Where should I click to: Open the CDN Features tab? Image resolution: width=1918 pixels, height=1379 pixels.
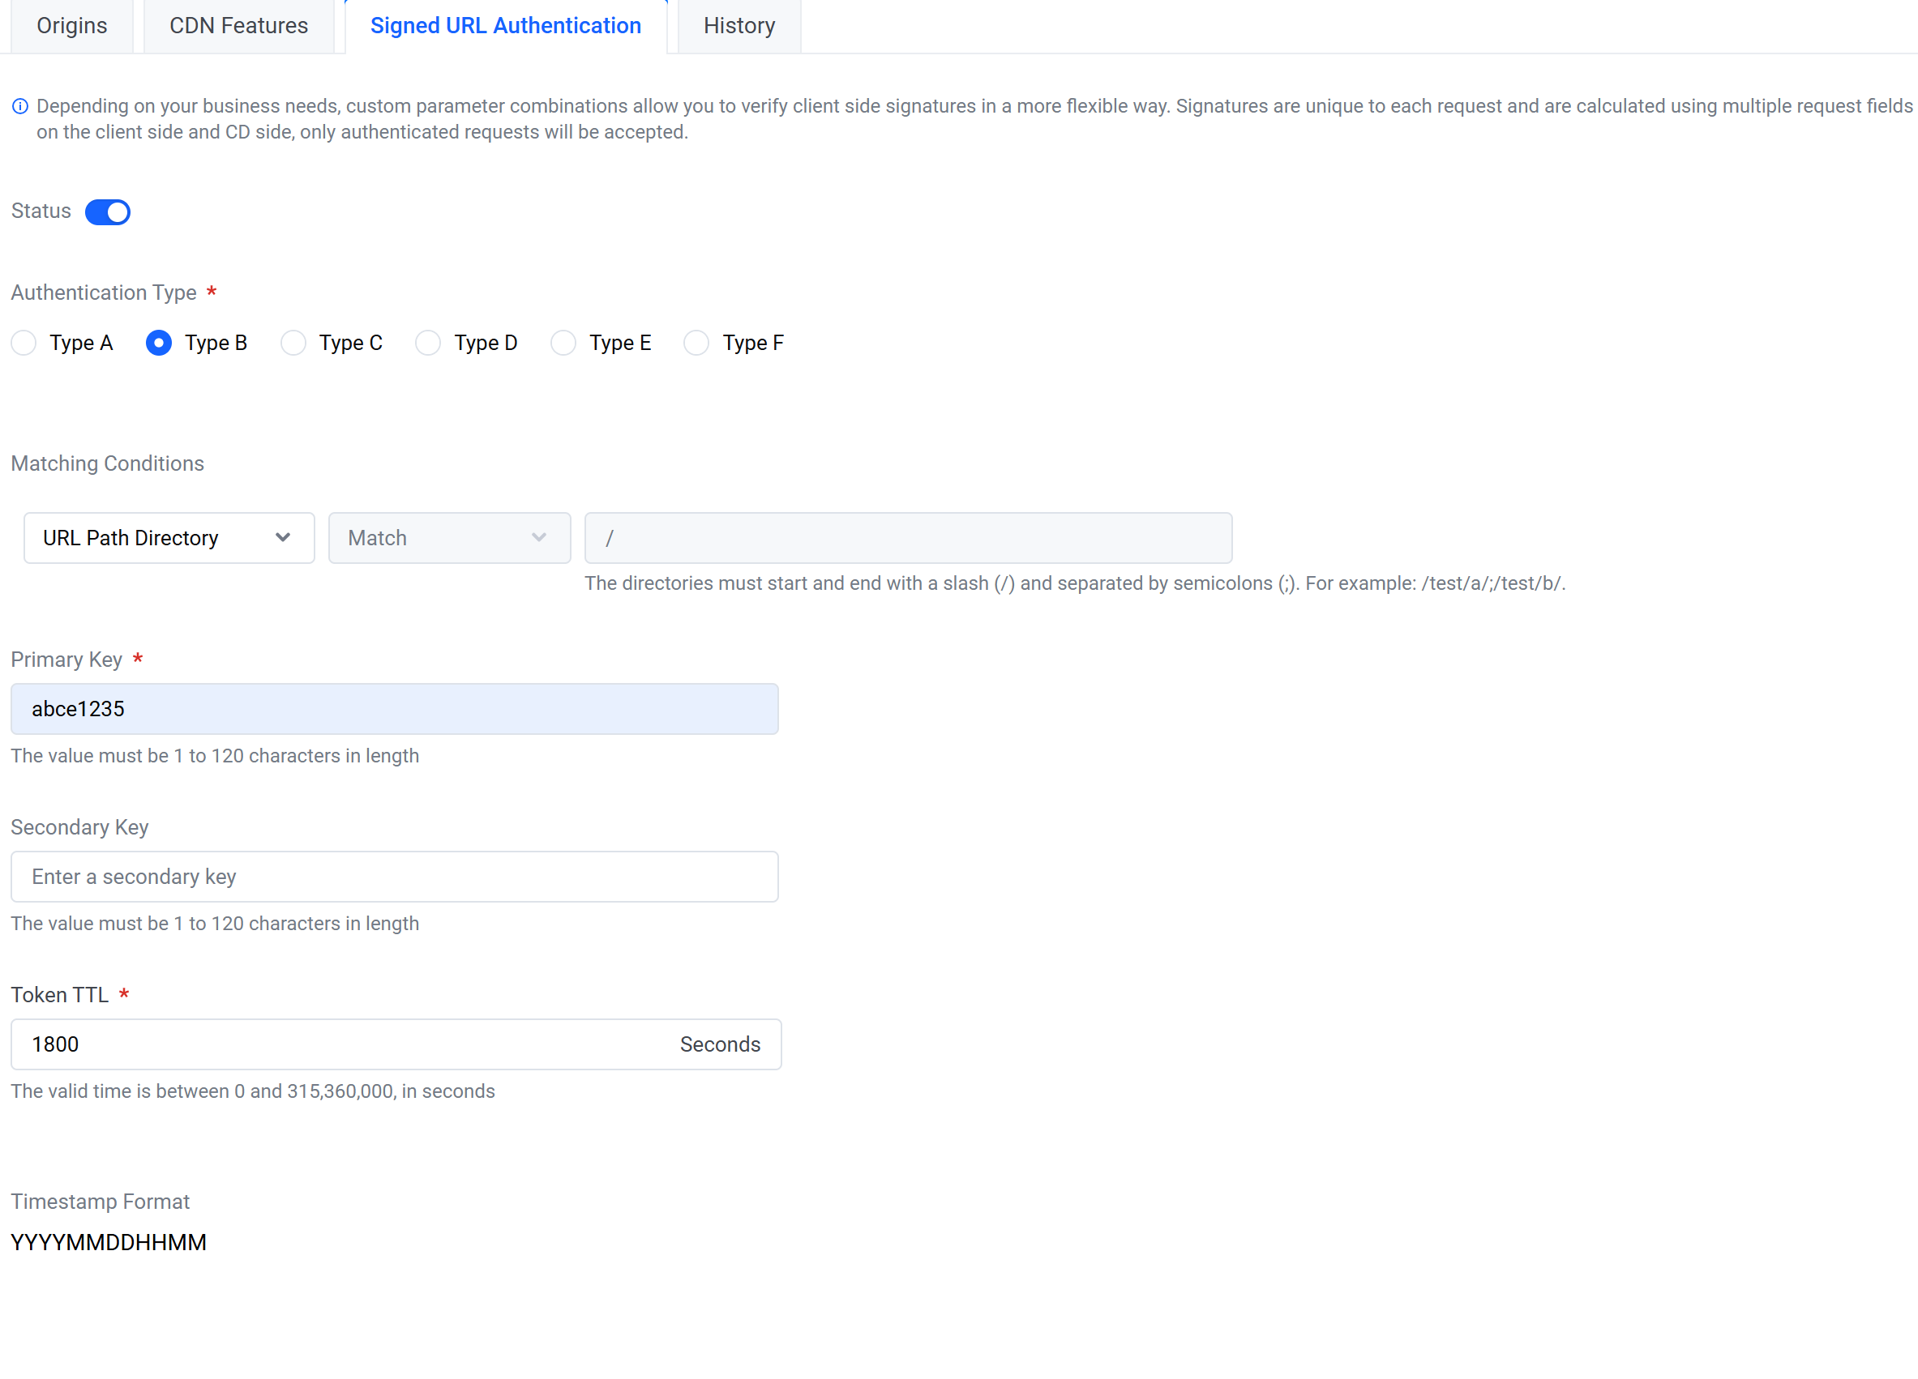pos(238,25)
